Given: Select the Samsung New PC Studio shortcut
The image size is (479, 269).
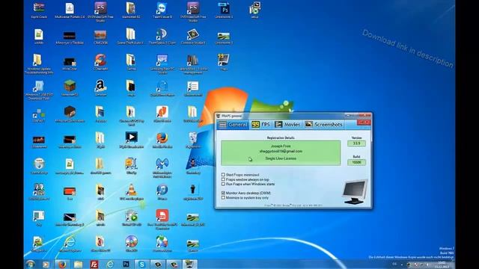Looking at the screenshot, I should (162, 64).
